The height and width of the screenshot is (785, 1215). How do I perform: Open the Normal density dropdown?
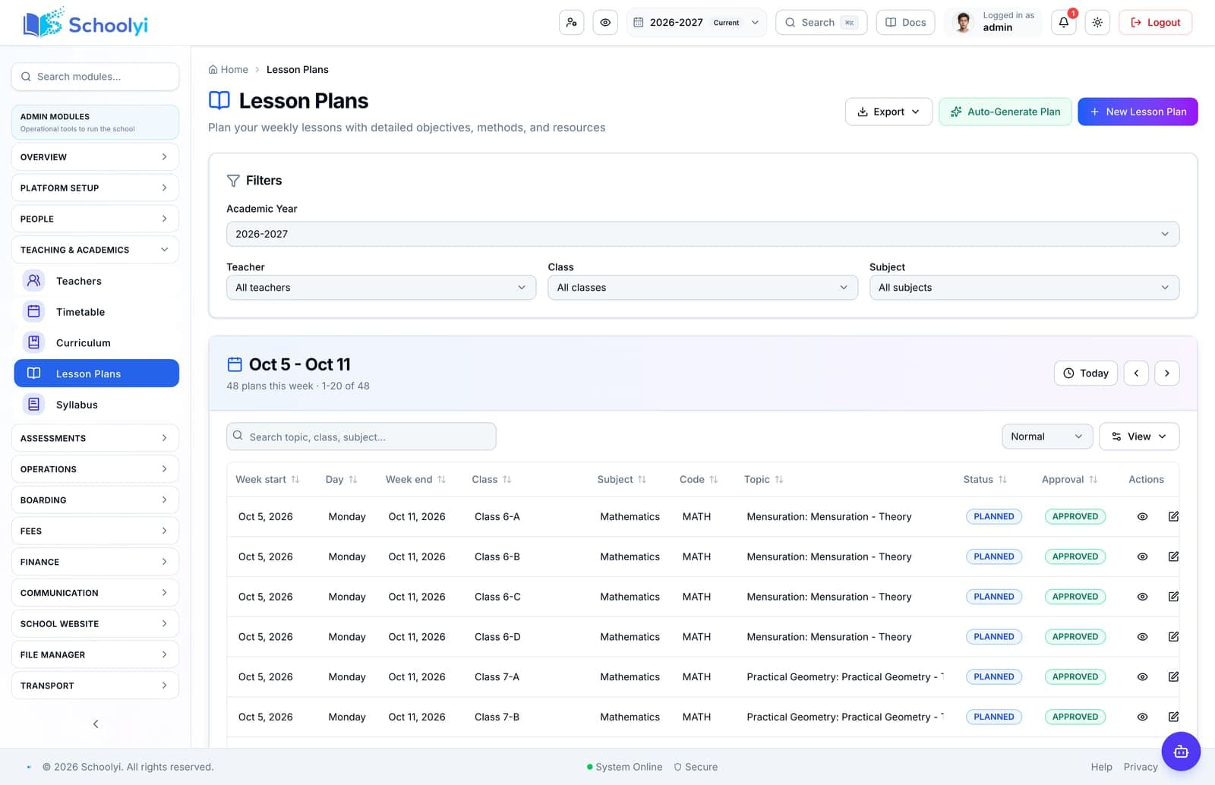(x=1047, y=437)
